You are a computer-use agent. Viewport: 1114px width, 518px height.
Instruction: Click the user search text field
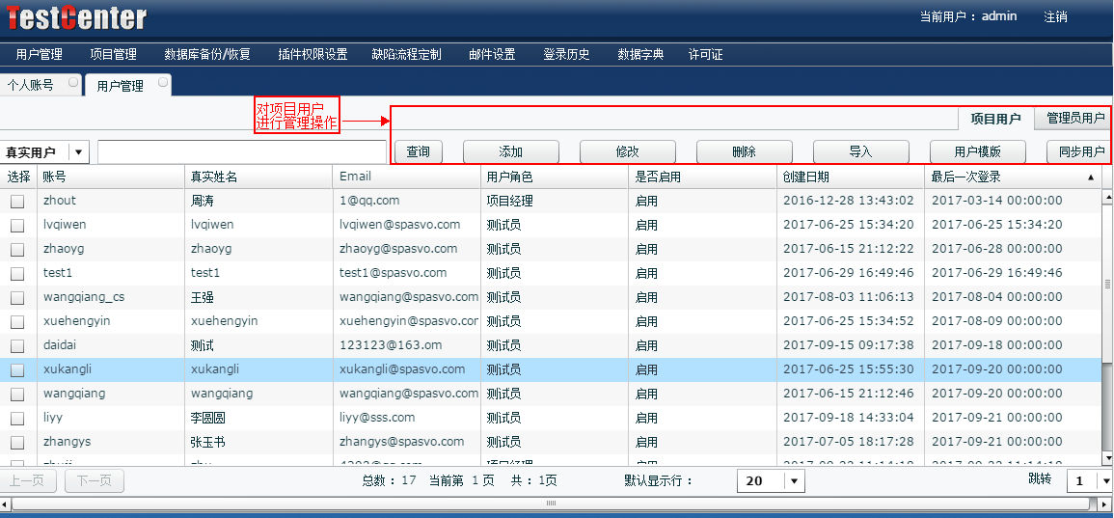coord(241,152)
